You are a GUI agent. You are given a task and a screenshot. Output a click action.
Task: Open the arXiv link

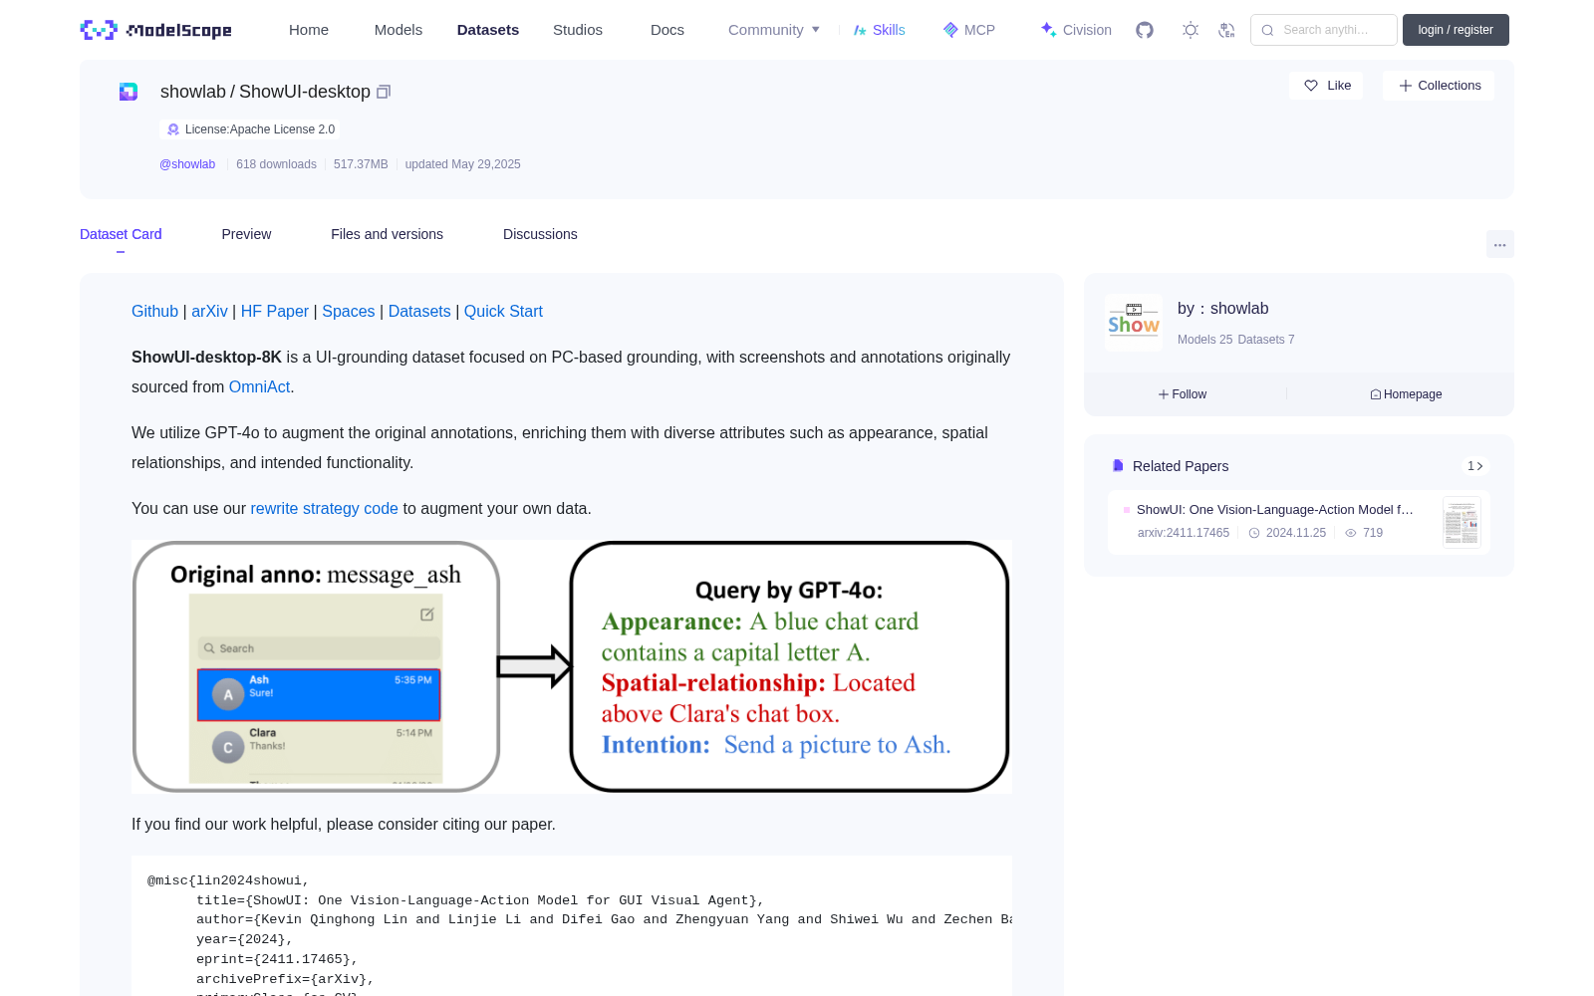click(209, 311)
